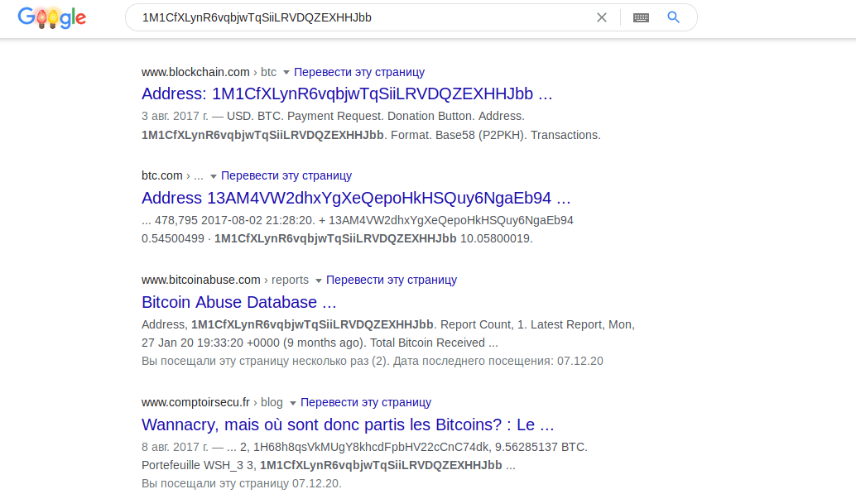Click the www.blockchain.com › btc breadcrumb

(209, 72)
